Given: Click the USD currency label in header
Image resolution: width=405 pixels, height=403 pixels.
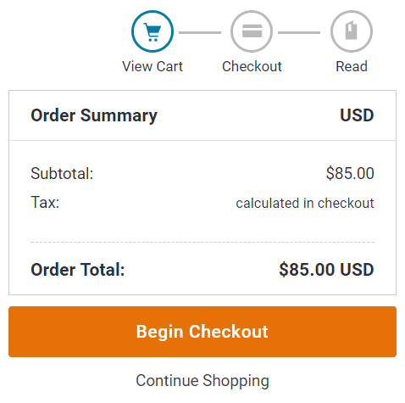Looking at the screenshot, I should click(357, 115).
